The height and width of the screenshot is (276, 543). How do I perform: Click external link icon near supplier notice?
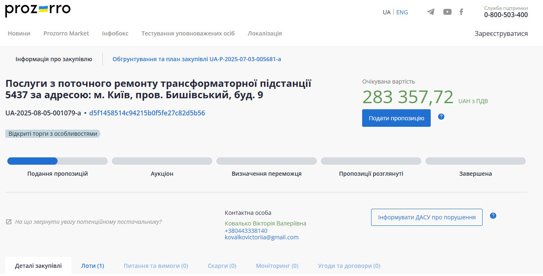pos(9,222)
